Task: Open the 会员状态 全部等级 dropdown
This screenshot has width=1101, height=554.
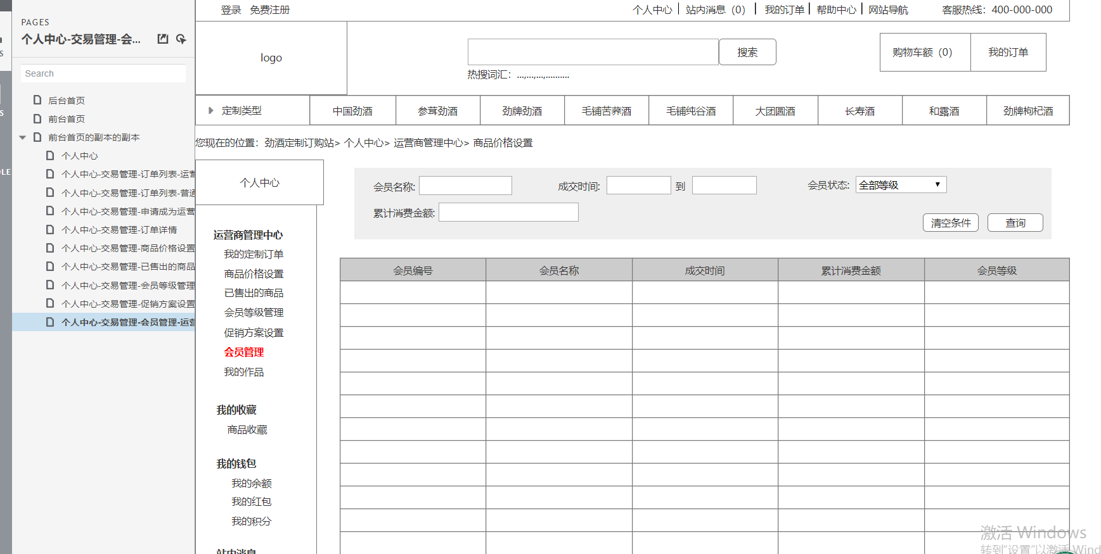Action: [901, 185]
